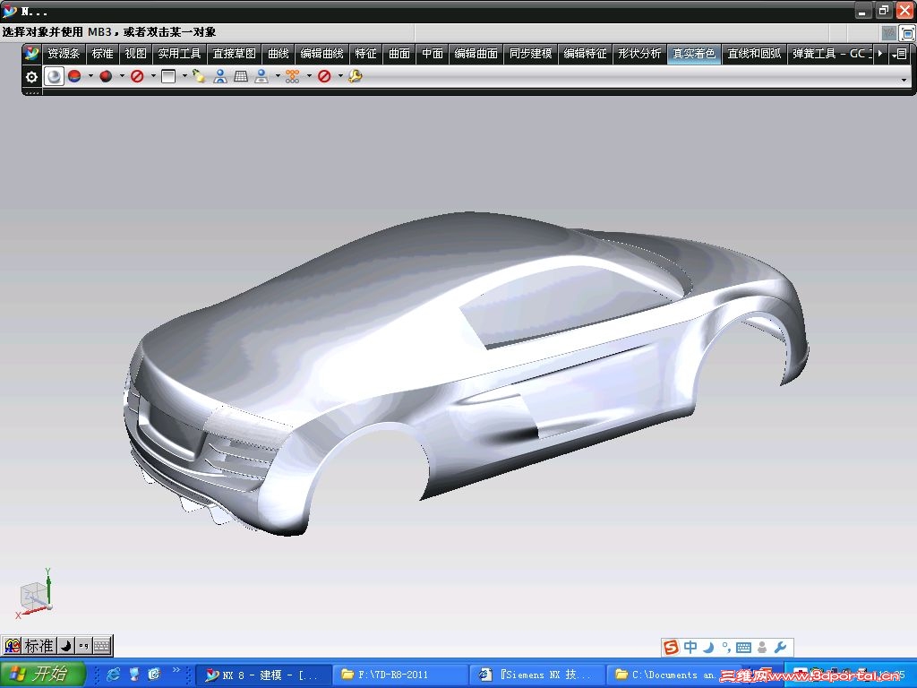917x688 pixels.
Task: Open the 资源条 tab
Action: point(64,54)
